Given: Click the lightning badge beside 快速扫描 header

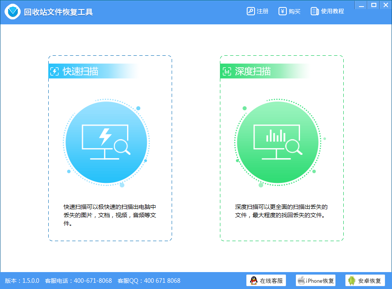Looking at the screenshot, I should 54,71.
